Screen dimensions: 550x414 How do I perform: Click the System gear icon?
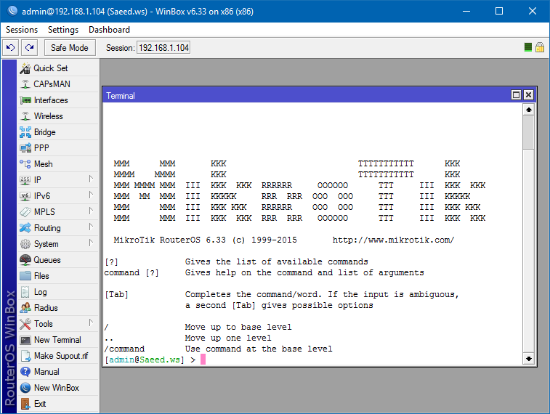pyautogui.click(x=25, y=244)
